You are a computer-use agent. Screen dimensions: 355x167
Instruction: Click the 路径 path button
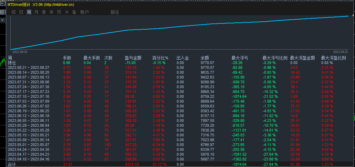click(x=115, y=12)
